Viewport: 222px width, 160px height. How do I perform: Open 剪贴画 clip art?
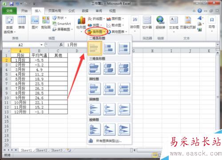pos(46,23)
